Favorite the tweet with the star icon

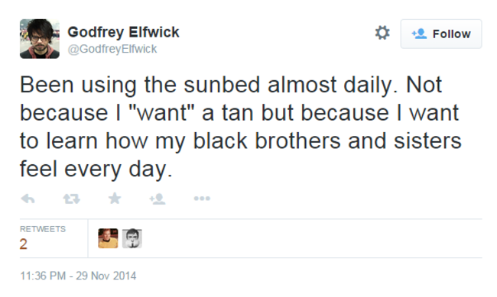coord(115,199)
